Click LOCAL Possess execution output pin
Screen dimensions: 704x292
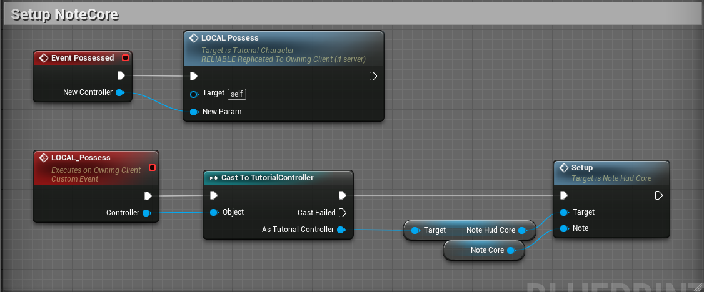pyautogui.click(x=373, y=76)
